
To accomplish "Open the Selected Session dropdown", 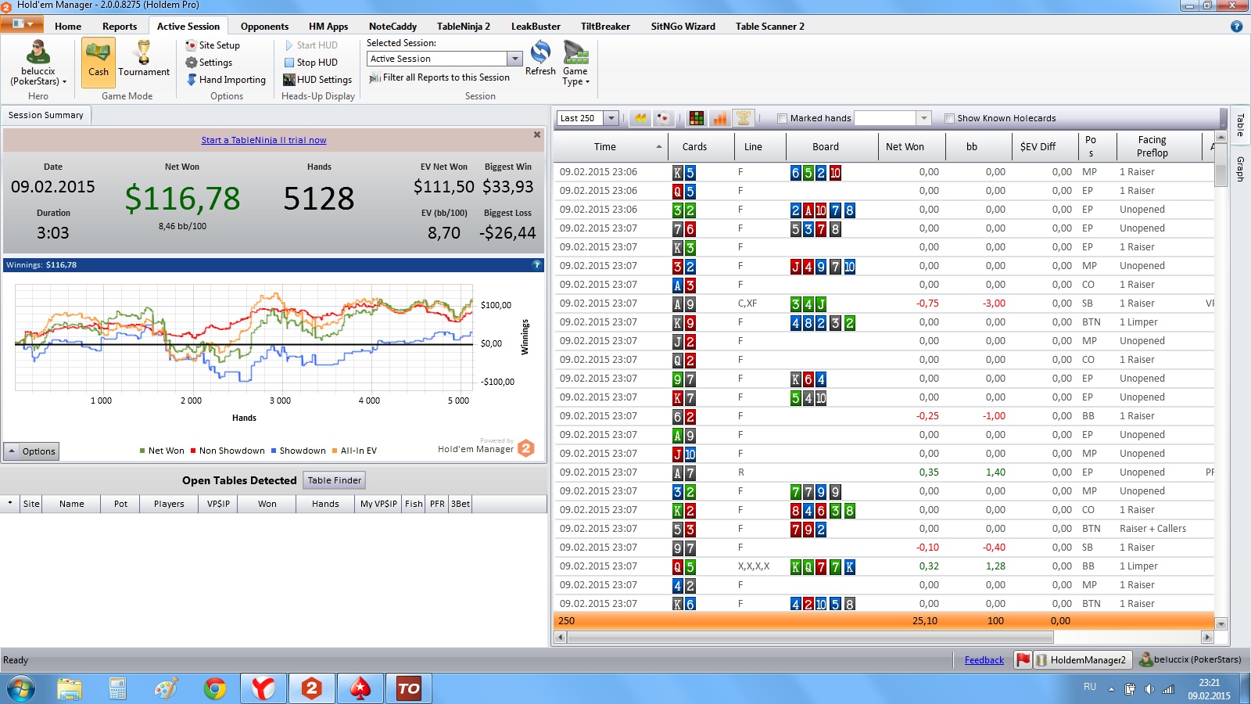I will (x=514, y=59).
